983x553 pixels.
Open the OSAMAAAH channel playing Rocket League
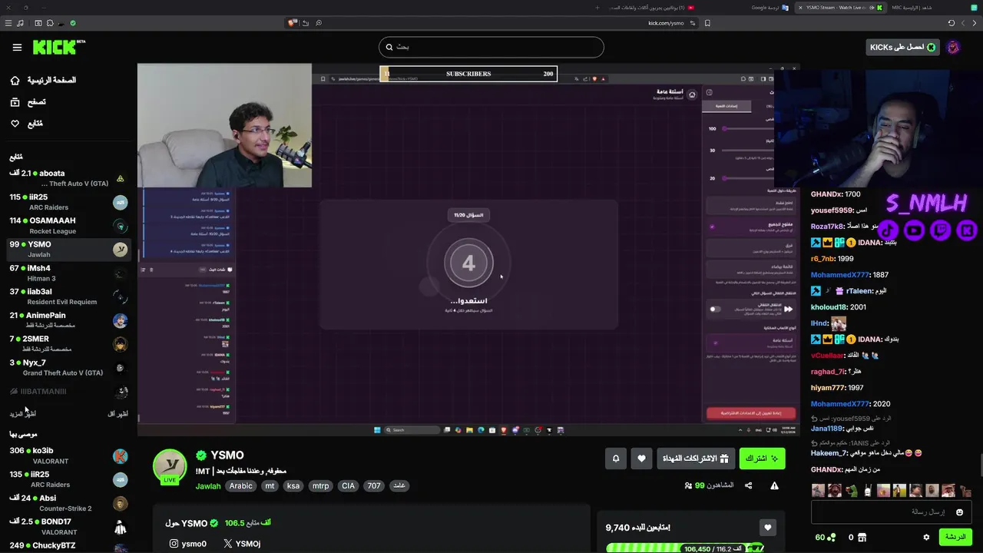68,226
